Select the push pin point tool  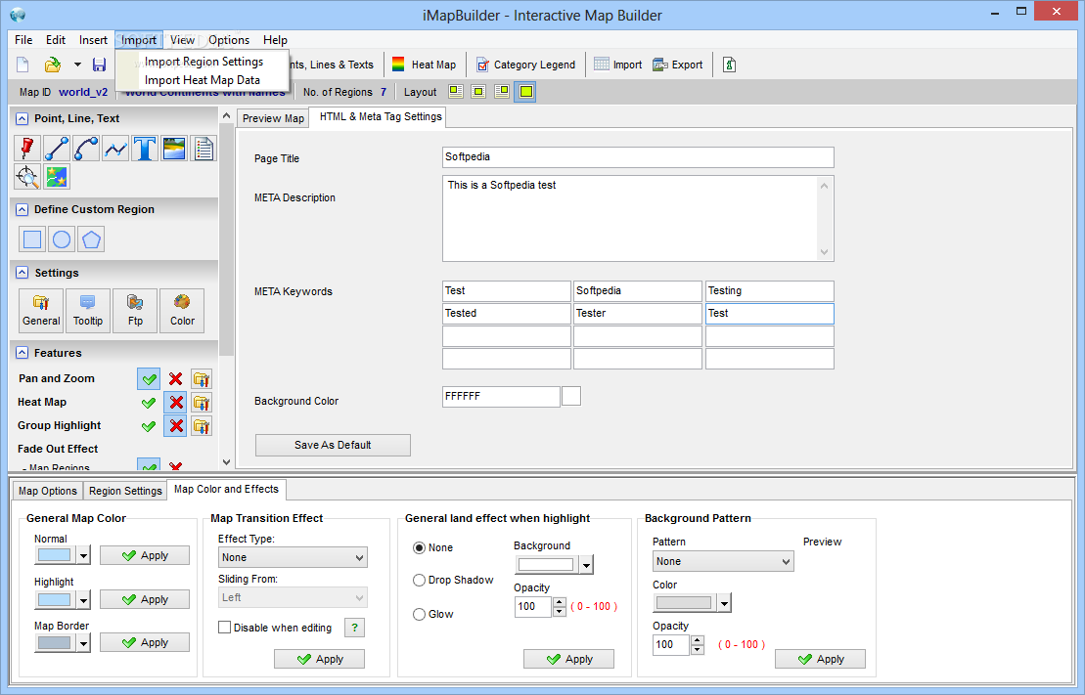[27, 148]
